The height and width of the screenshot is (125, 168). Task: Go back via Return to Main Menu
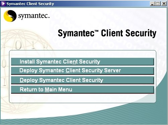coord(83,90)
